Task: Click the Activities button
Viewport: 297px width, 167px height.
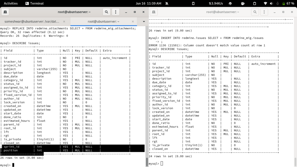Action: pos(10,3)
